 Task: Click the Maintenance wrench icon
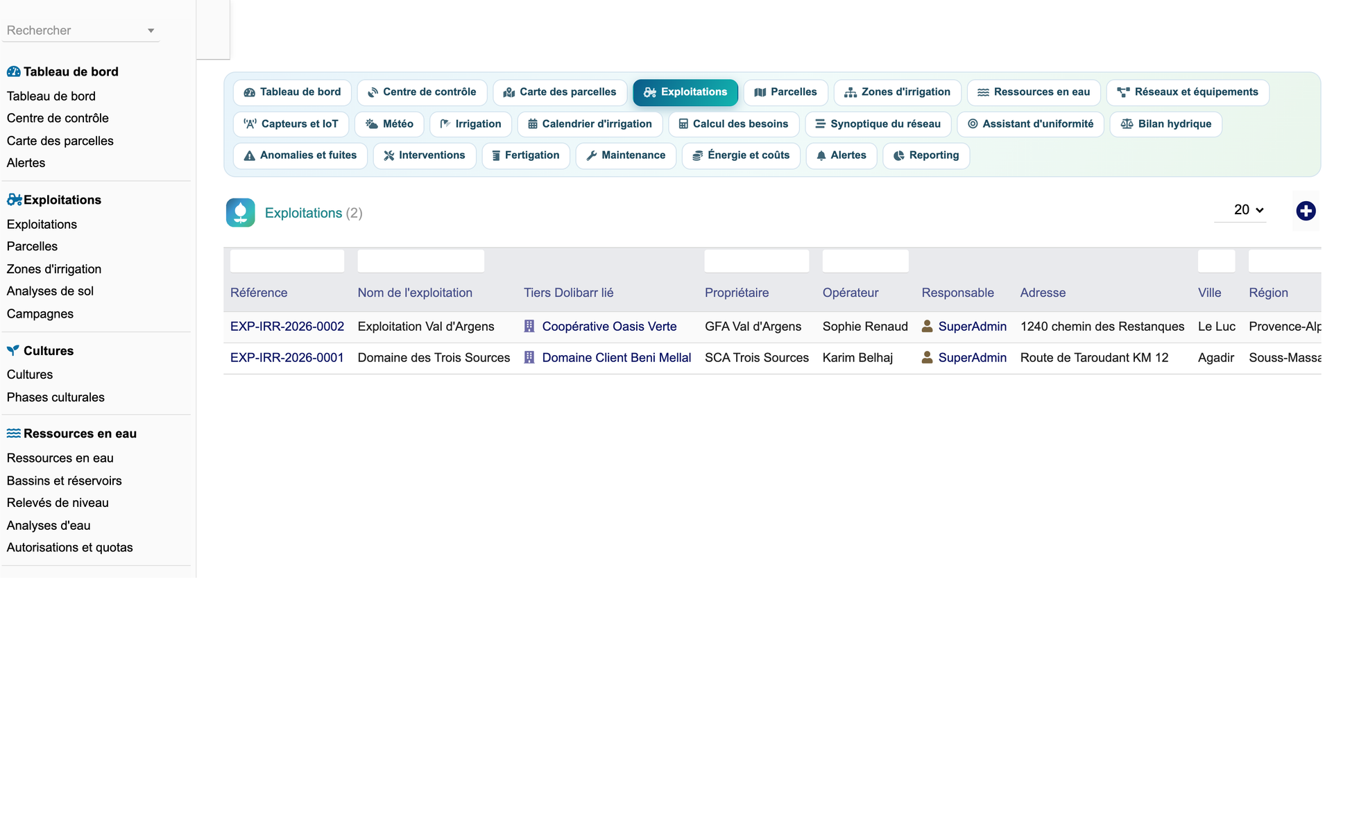(x=592, y=155)
